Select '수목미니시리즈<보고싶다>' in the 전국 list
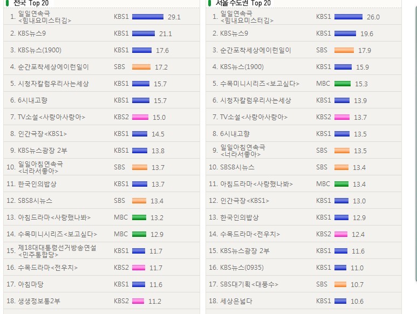 (57, 234)
